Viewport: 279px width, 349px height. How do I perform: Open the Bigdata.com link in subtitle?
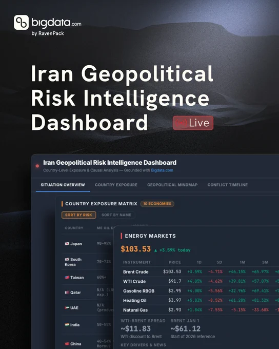pos(162,170)
